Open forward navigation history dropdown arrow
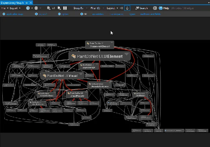 pyautogui.click(x=40, y=8)
